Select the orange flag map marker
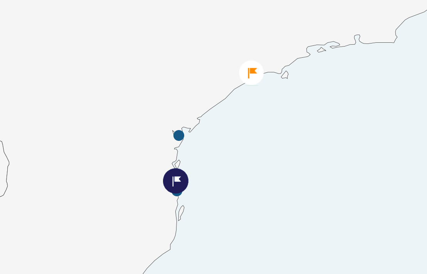 click(251, 73)
